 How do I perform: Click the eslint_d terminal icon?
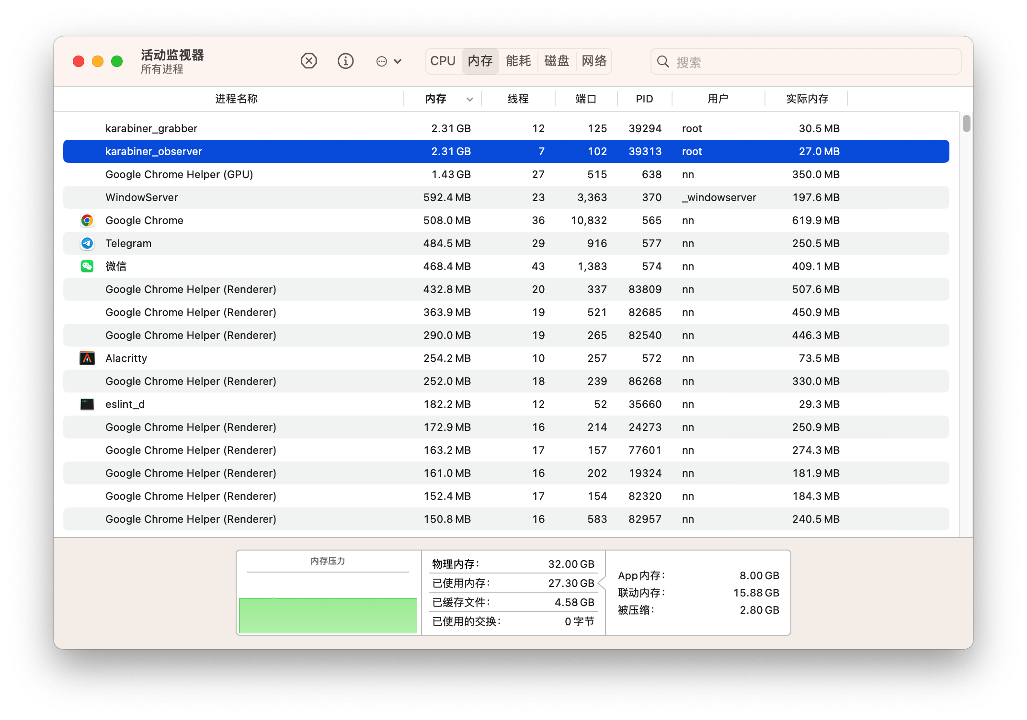87,404
